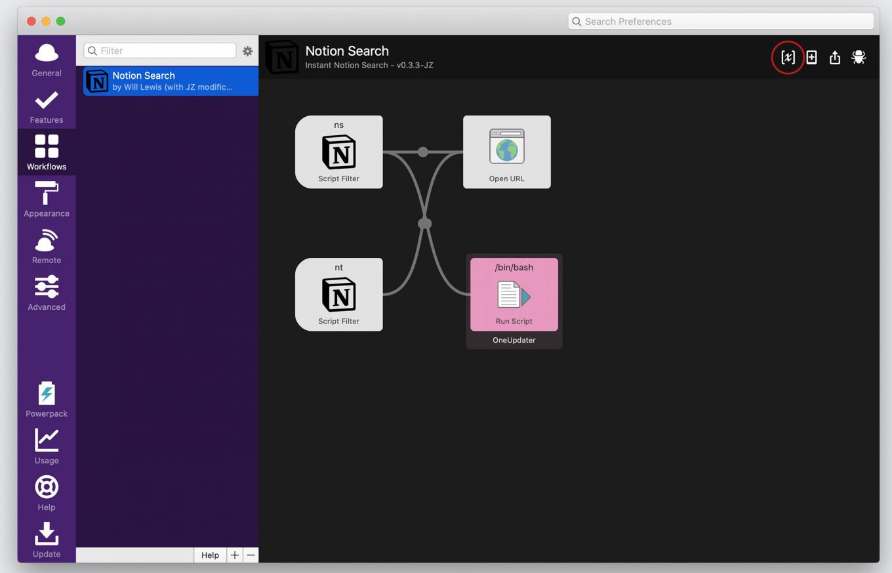Select the ns Script Filter node
892x573 pixels.
(x=338, y=152)
